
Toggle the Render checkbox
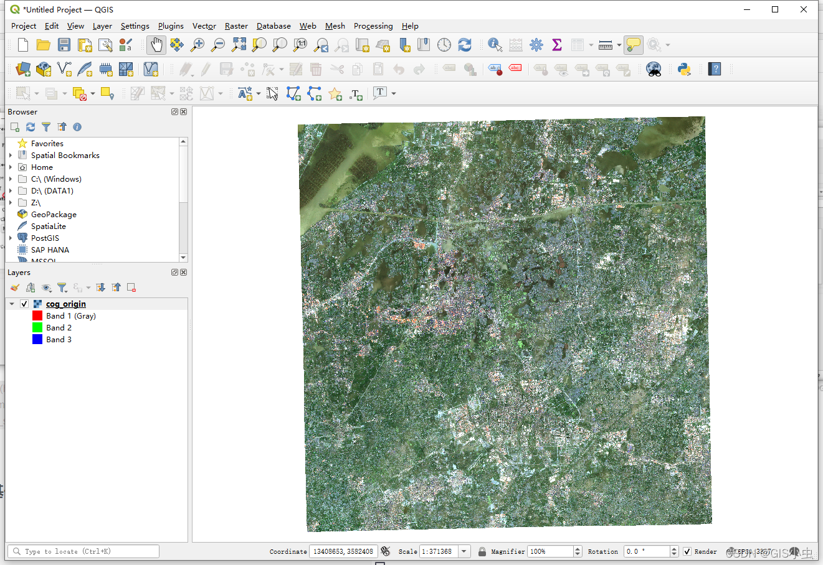pyautogui.click(x=687, y=551)
